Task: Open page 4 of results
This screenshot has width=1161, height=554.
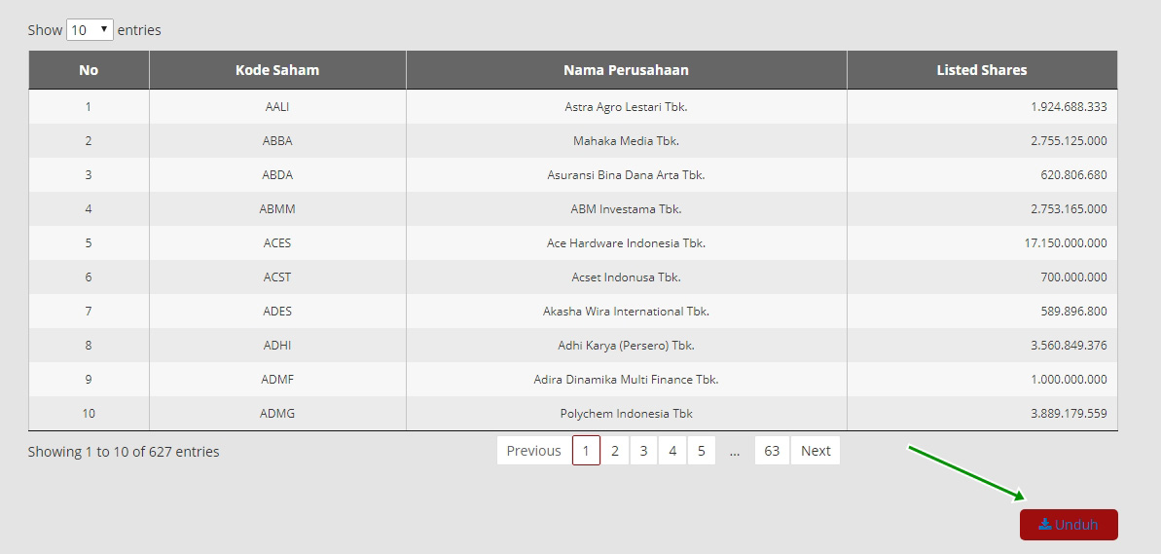Action: coord(672,451)
